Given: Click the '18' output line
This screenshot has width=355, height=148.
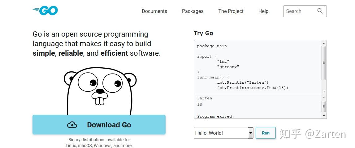Looking at the screenshot, I should [x=199, y=104].
